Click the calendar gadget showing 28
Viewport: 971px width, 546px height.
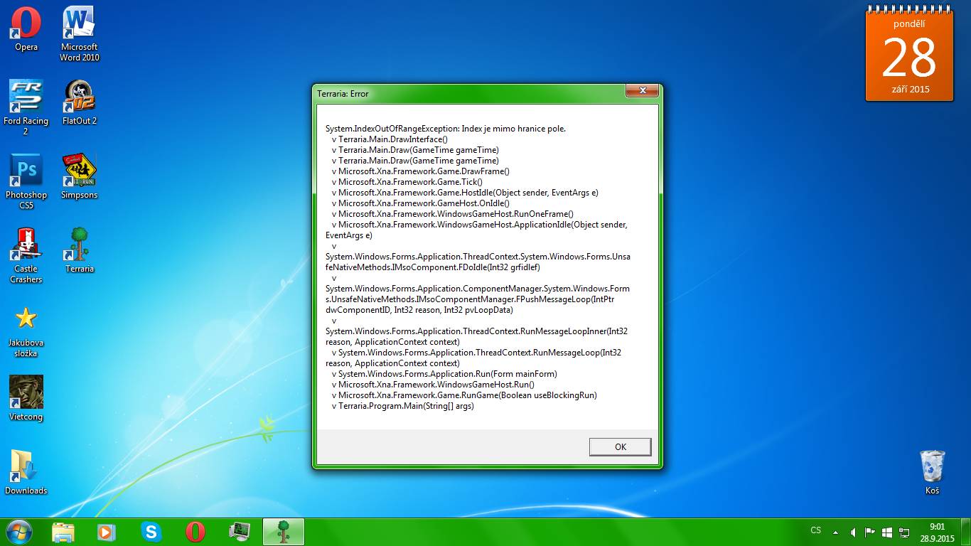(909, 55)
